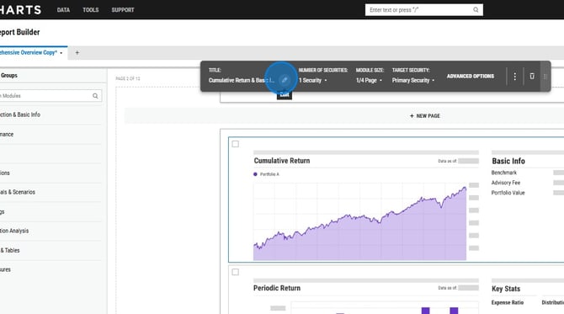564x314 pixels.
Task: Open the Comprehensive Overview Copy tab arrow
Action: click(x=61, y=53)
